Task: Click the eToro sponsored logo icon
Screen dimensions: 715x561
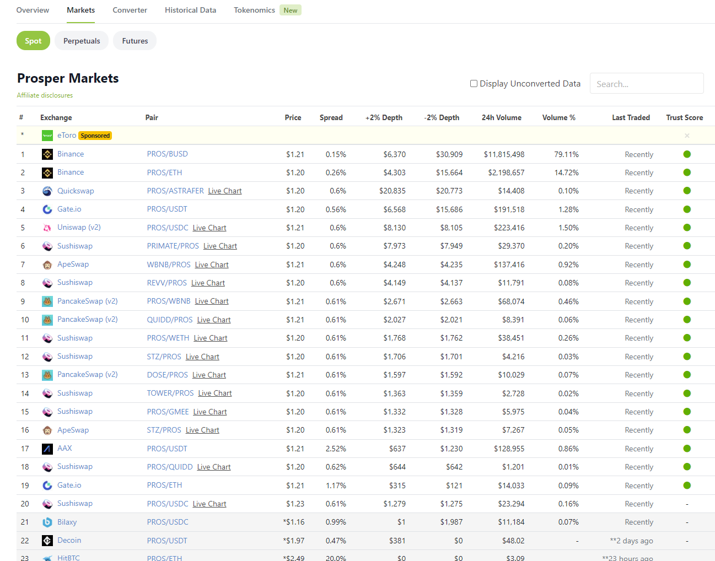Action: pos(47,136)
